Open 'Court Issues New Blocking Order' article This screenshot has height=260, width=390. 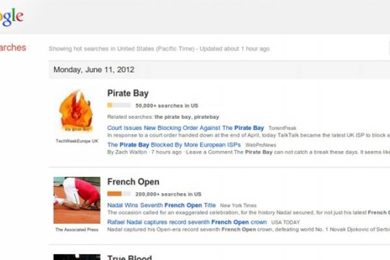point(185,128)
